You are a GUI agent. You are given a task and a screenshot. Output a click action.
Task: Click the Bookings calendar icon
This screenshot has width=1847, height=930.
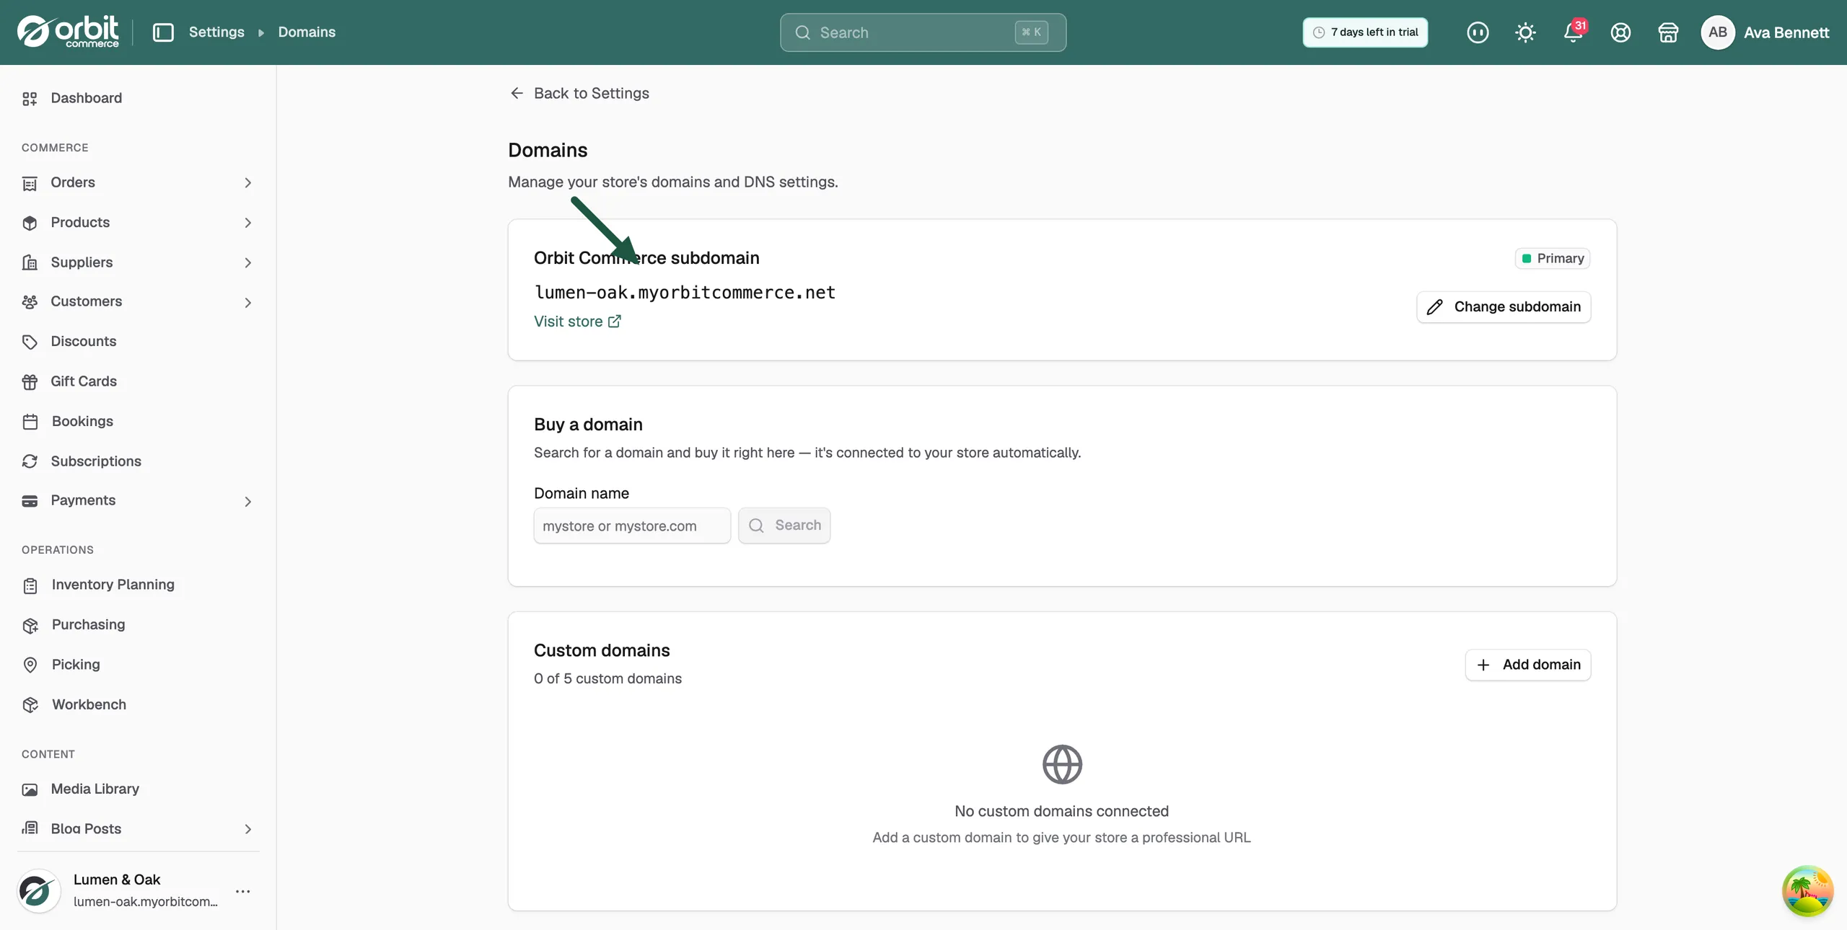coord(30,422)
